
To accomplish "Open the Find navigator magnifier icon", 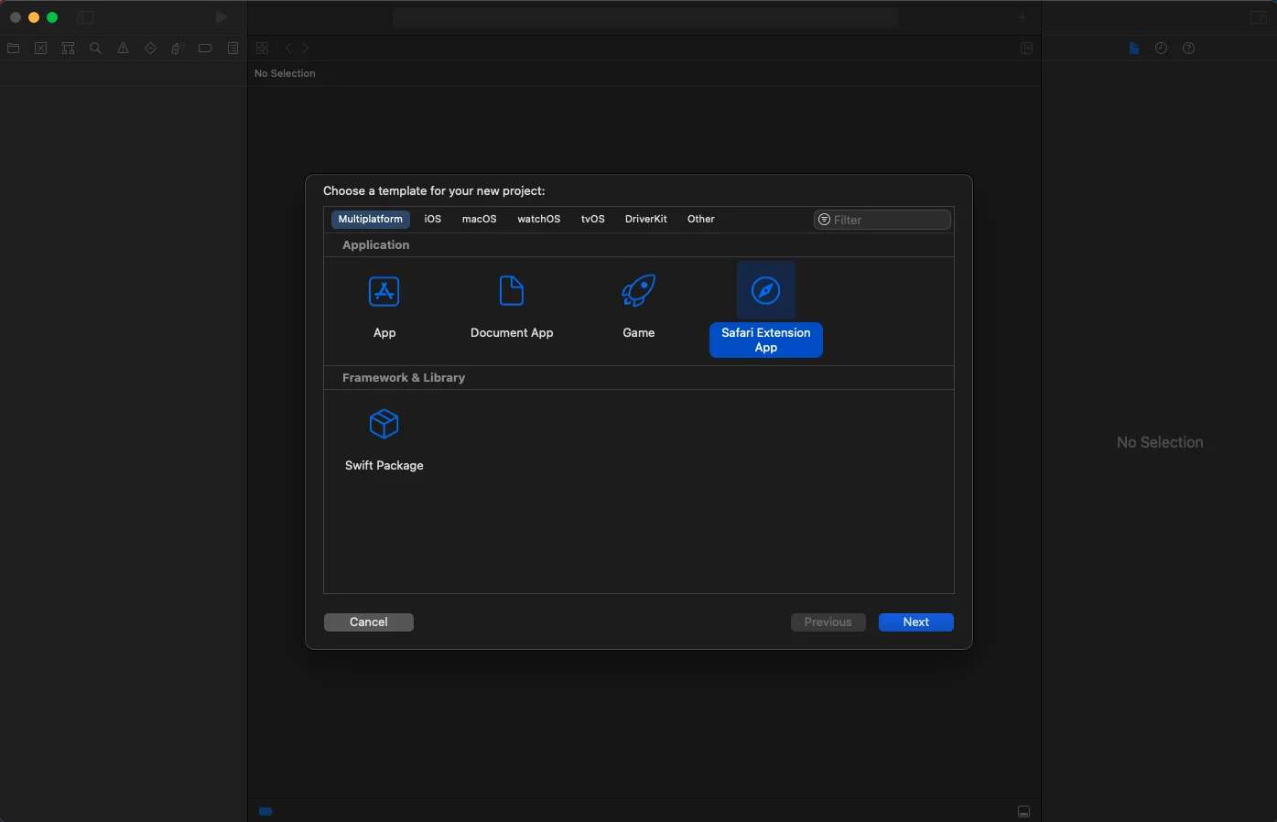I will pyautogui.click(x=96, y=49).
